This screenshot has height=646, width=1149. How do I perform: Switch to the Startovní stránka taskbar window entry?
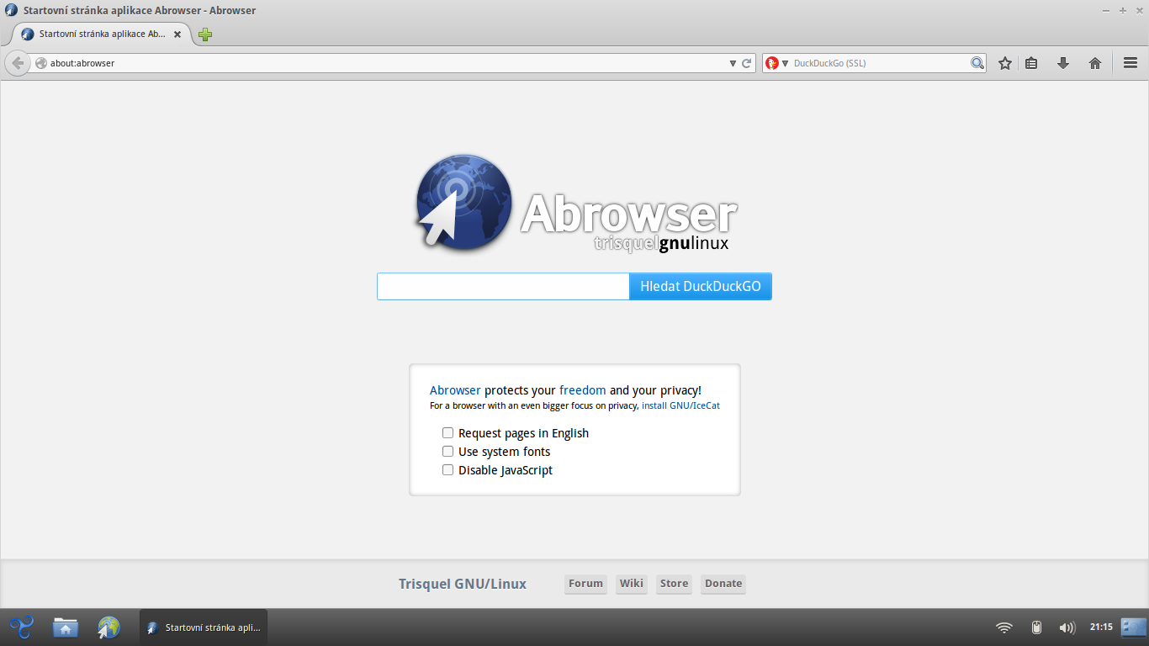pyautogui.click(x=204, y=627)
